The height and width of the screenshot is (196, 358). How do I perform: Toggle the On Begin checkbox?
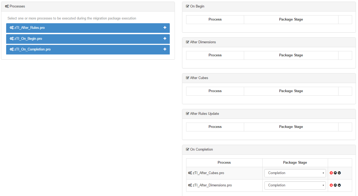187,6
